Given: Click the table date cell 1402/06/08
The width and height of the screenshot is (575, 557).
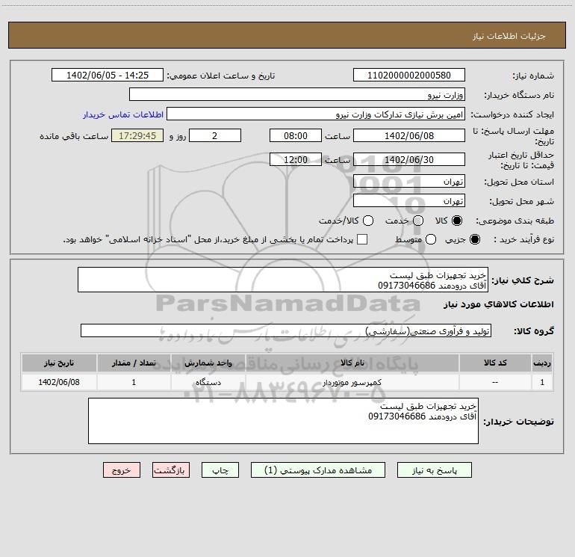Looking at the screenshot, I should click(x=59, y=382).
